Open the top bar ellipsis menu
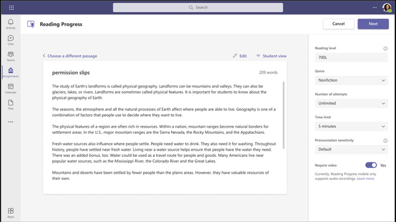This screenshot has height=222, width=396. coord(375,7)
